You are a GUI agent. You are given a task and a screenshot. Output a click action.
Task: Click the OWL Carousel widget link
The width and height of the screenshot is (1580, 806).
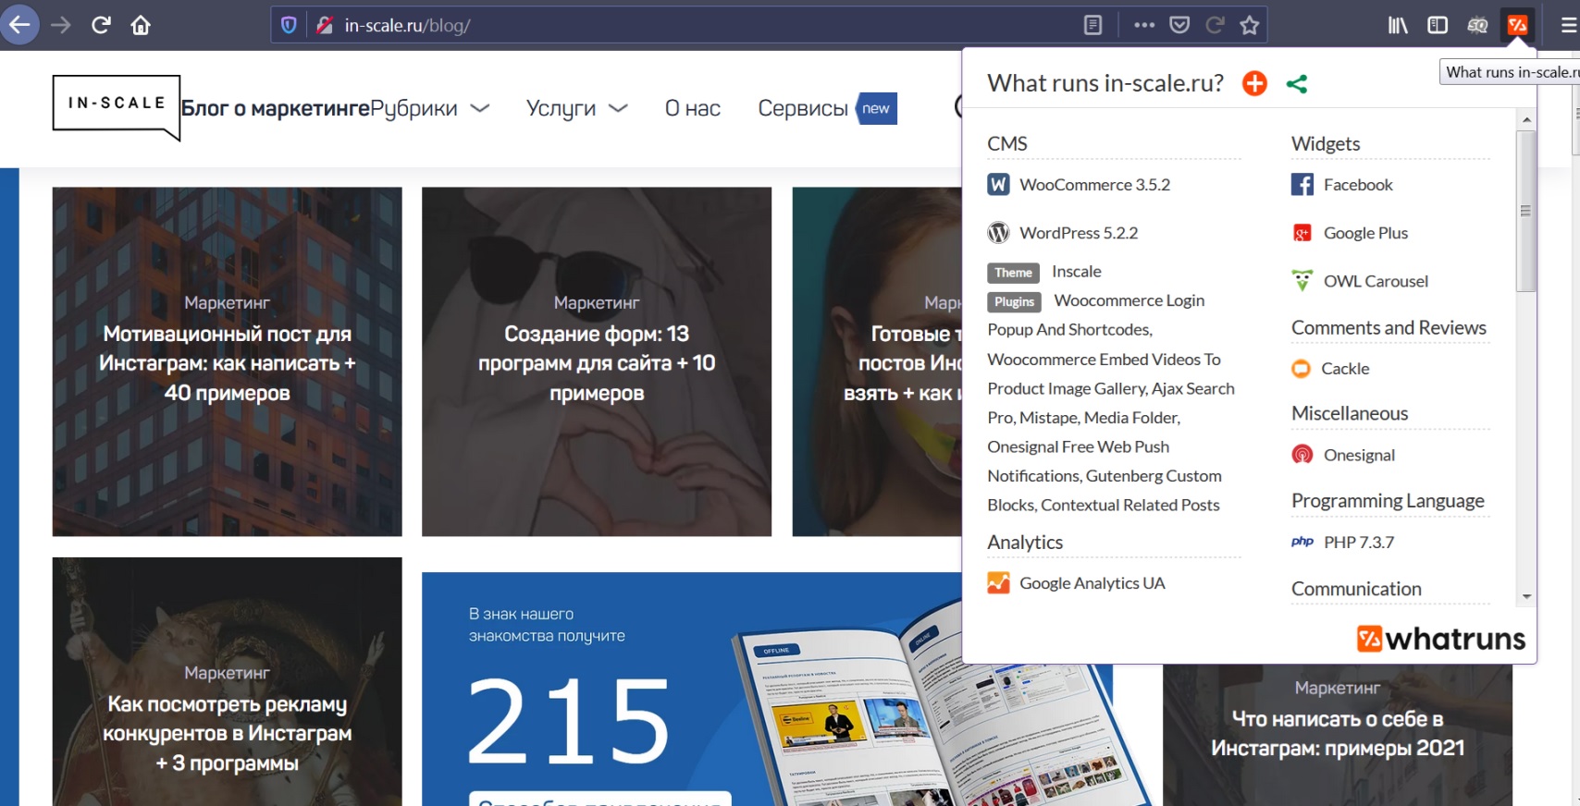pos(1375,281)
